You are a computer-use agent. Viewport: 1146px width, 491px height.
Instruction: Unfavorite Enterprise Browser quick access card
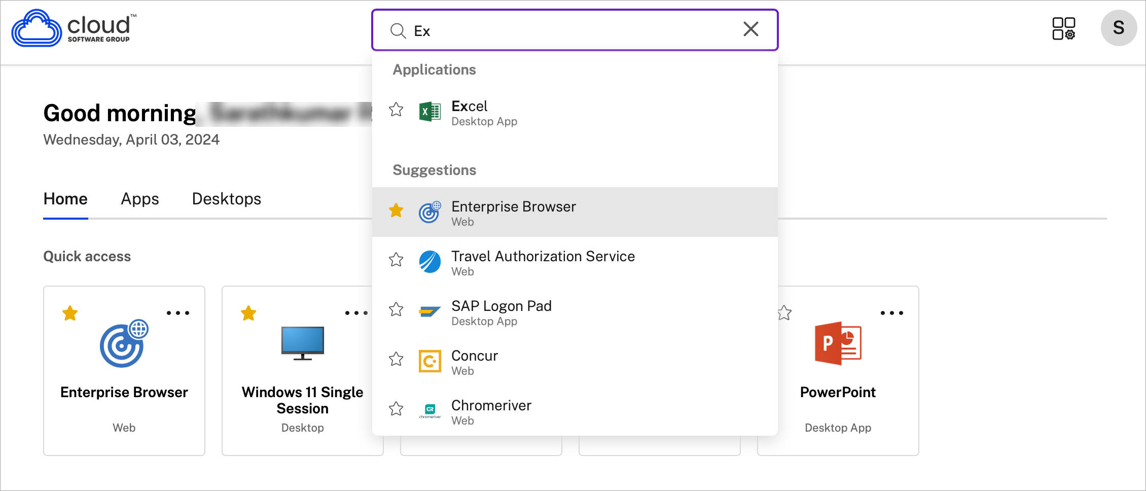[70, 313]
